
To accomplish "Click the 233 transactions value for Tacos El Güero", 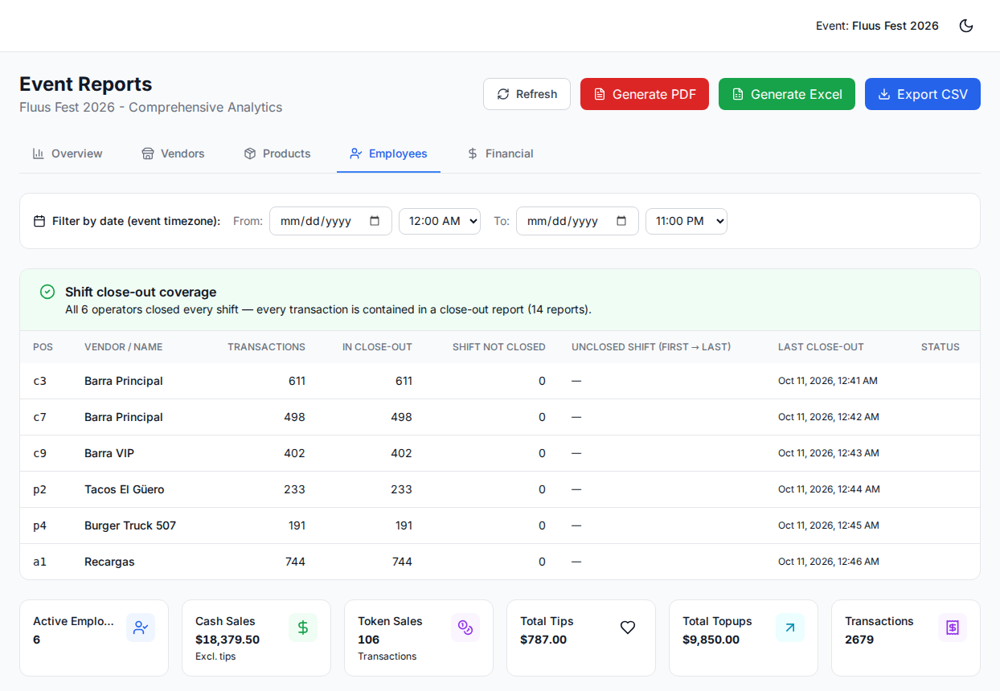I will click(294, 489).
